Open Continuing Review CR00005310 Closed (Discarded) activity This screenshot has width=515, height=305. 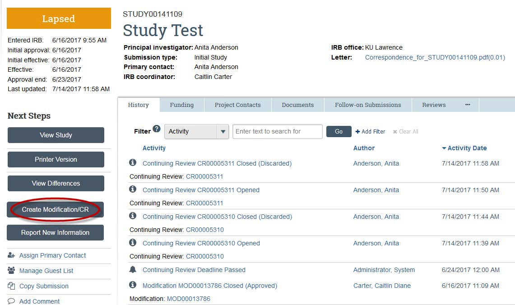pyautogui.click(x=218, y=217)
